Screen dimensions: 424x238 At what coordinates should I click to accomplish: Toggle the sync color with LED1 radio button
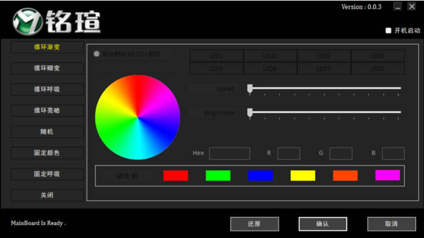(x=96, y=54)
